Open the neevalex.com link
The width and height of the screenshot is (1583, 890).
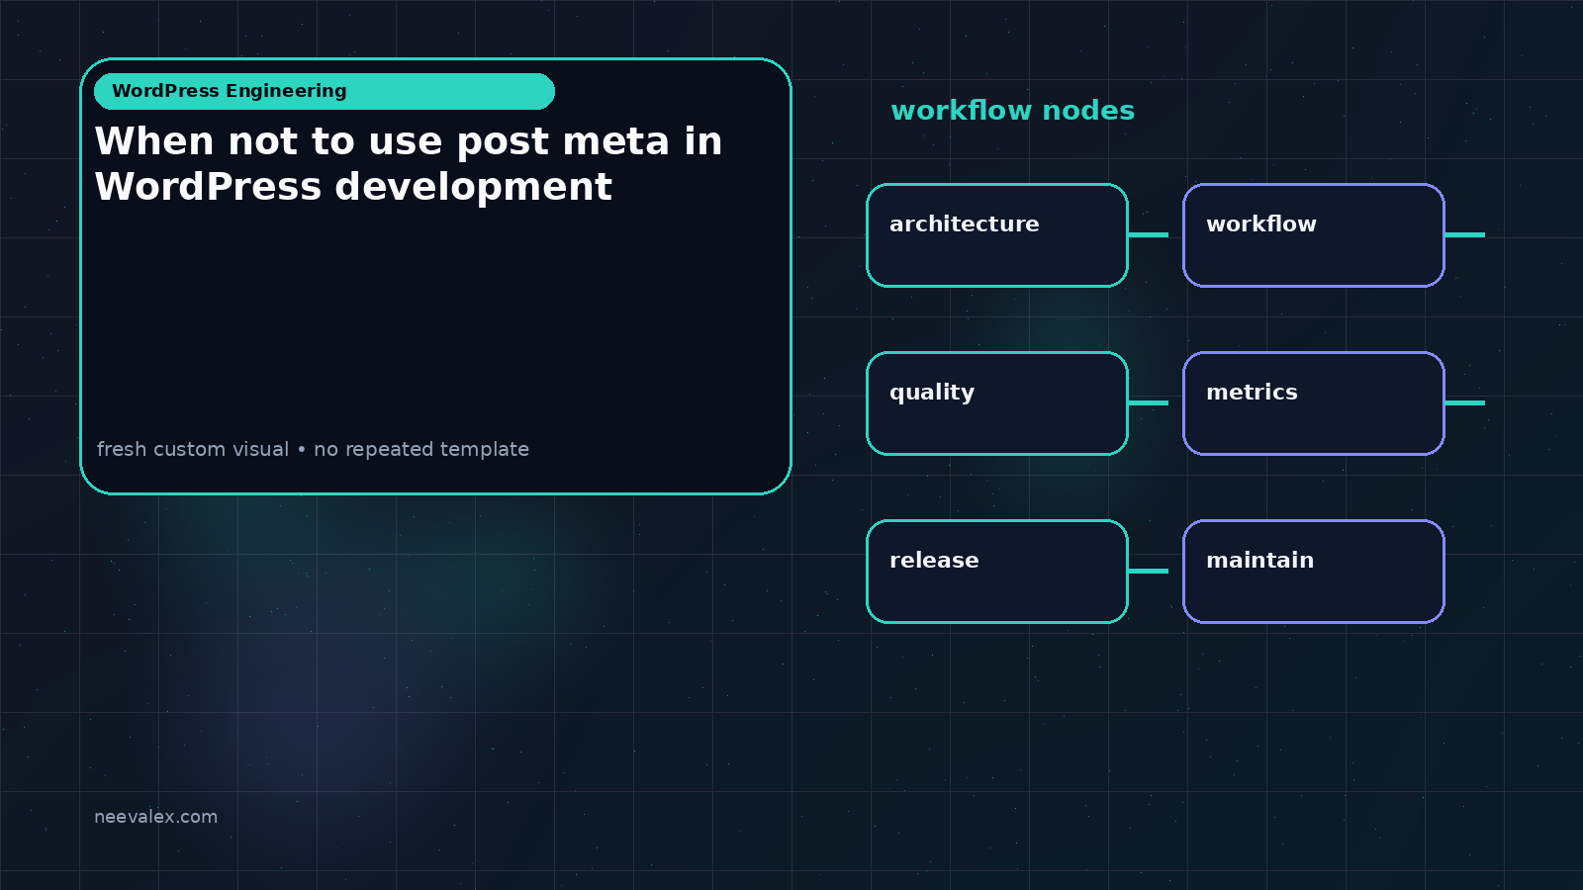(x=155, y=817)
